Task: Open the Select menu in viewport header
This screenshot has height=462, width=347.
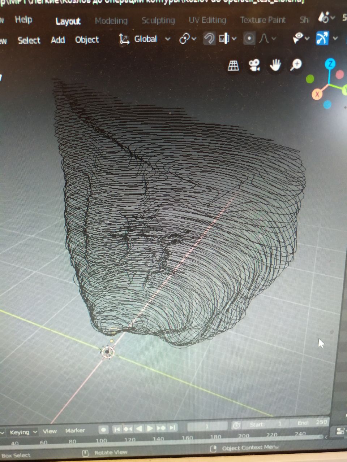Action: (x=29, y=40)
